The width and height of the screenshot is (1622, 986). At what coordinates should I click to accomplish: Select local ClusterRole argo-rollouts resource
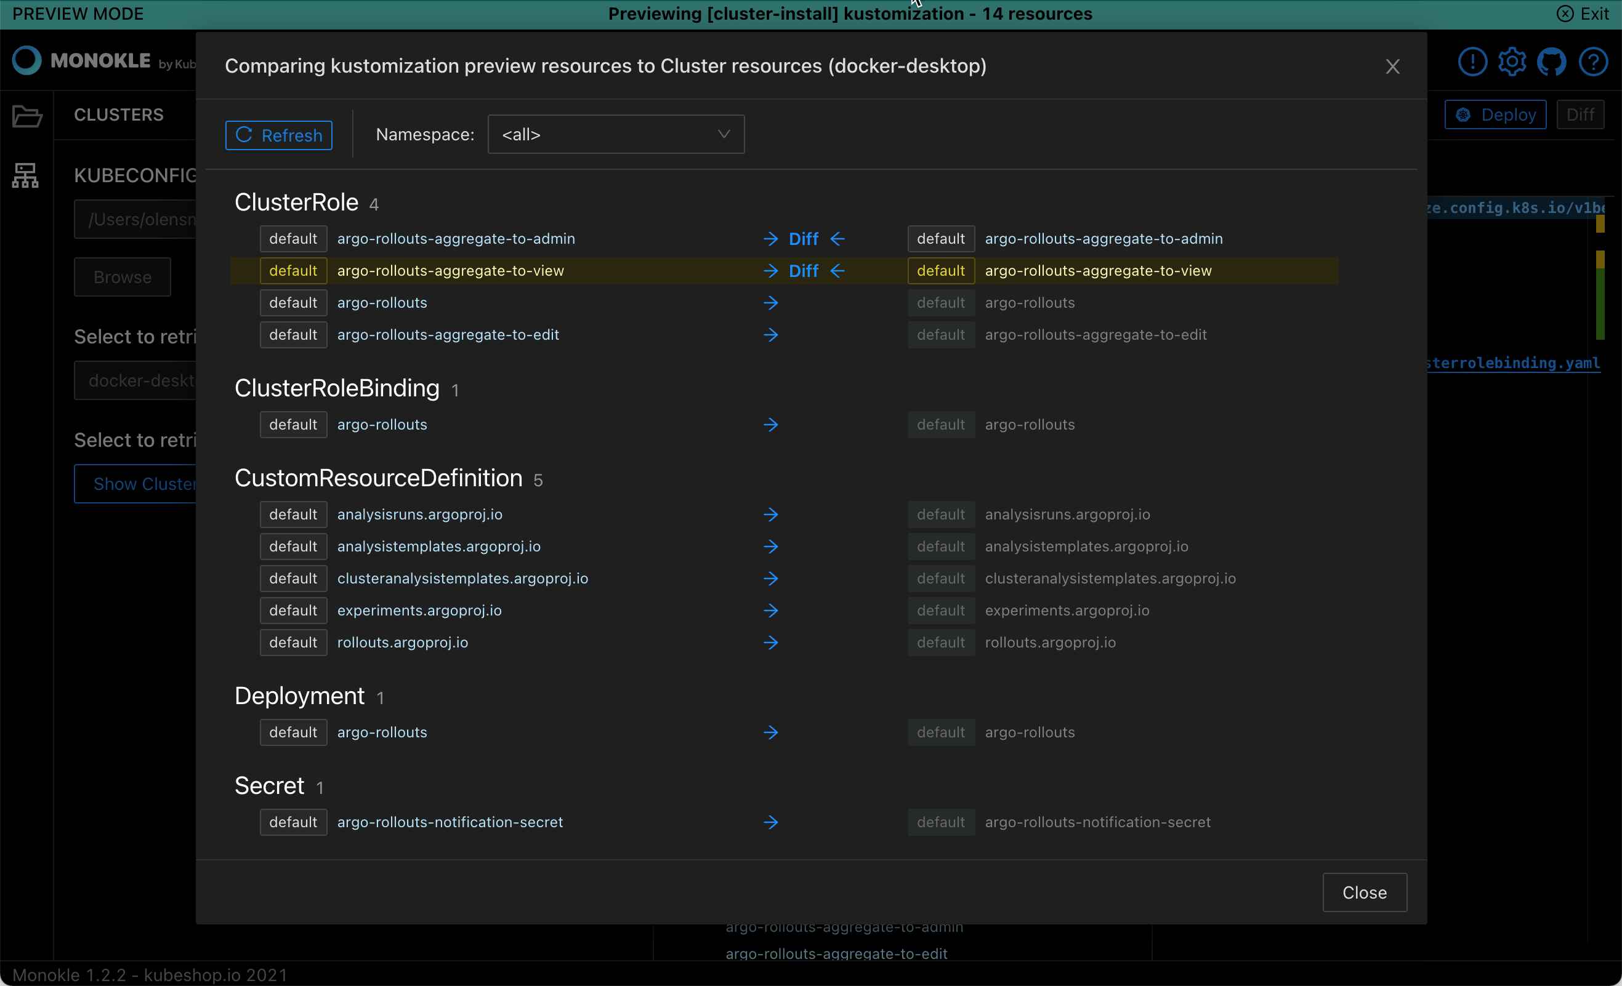click(382, 303)
